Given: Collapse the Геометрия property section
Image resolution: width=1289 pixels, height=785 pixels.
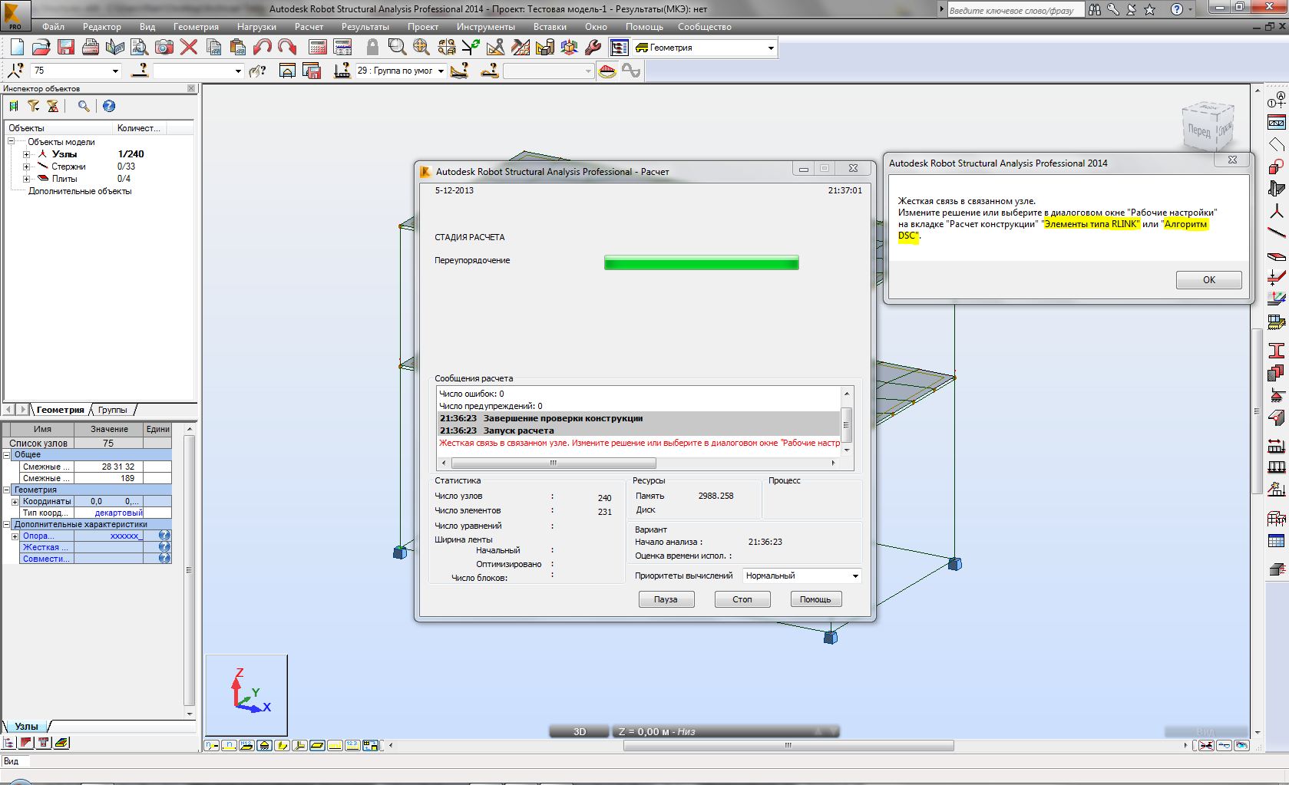Looking at the screenshot, I should point(8,490).
